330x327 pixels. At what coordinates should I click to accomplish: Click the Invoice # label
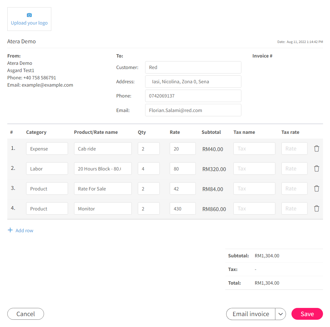262,56
